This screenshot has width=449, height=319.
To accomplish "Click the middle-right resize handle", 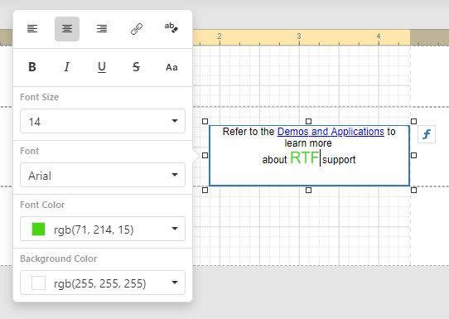I will coord(413,156).
